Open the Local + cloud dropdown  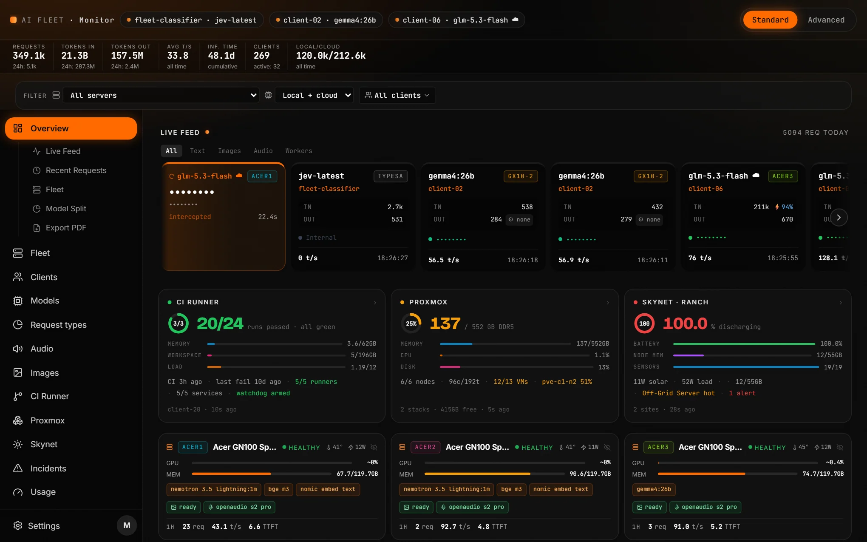[x=314, y=95]
